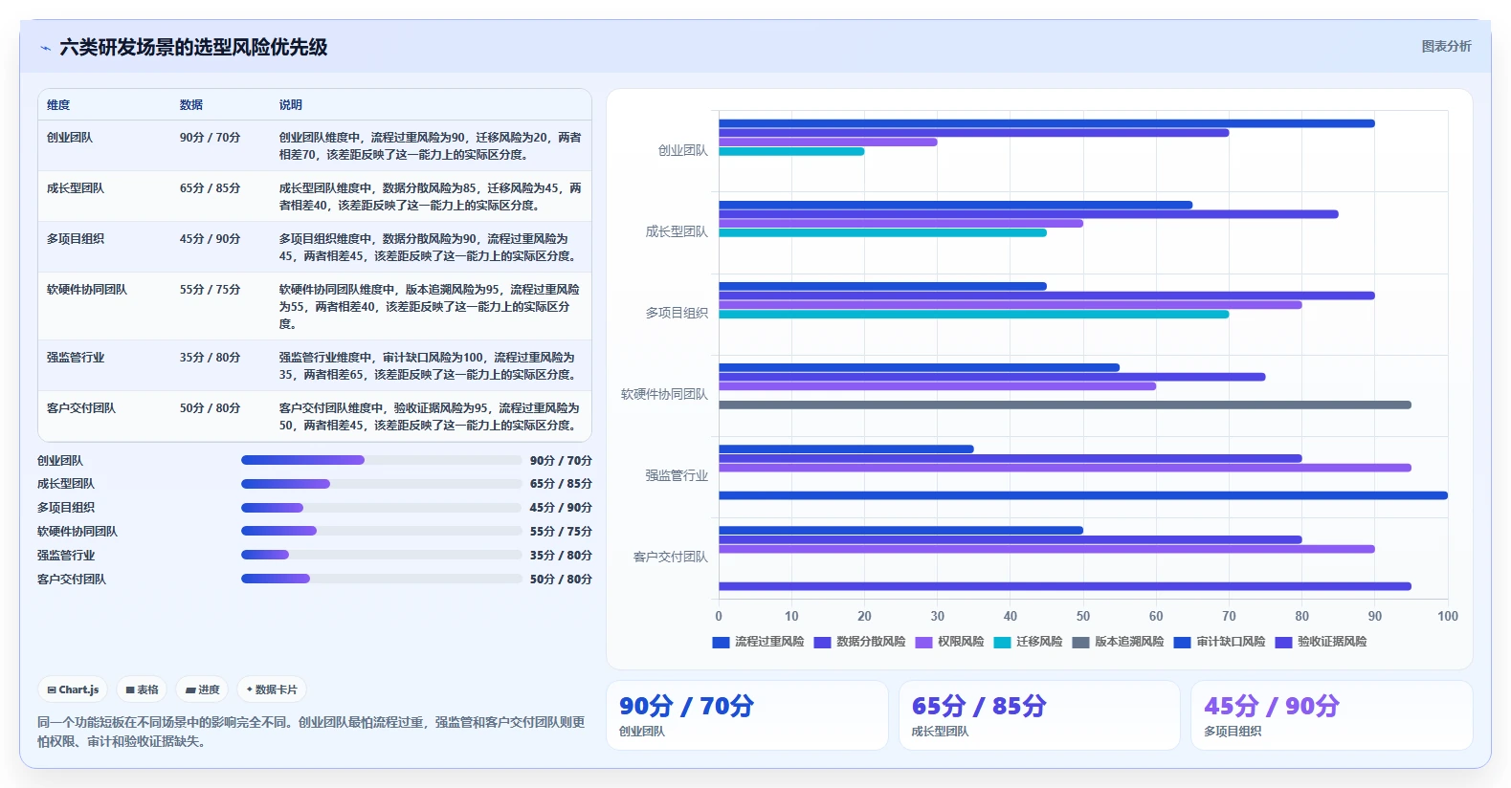Hide the 版本追溯风险 legend series
The width and height of the screenshot is (1511, 788).
(1118, 642)
